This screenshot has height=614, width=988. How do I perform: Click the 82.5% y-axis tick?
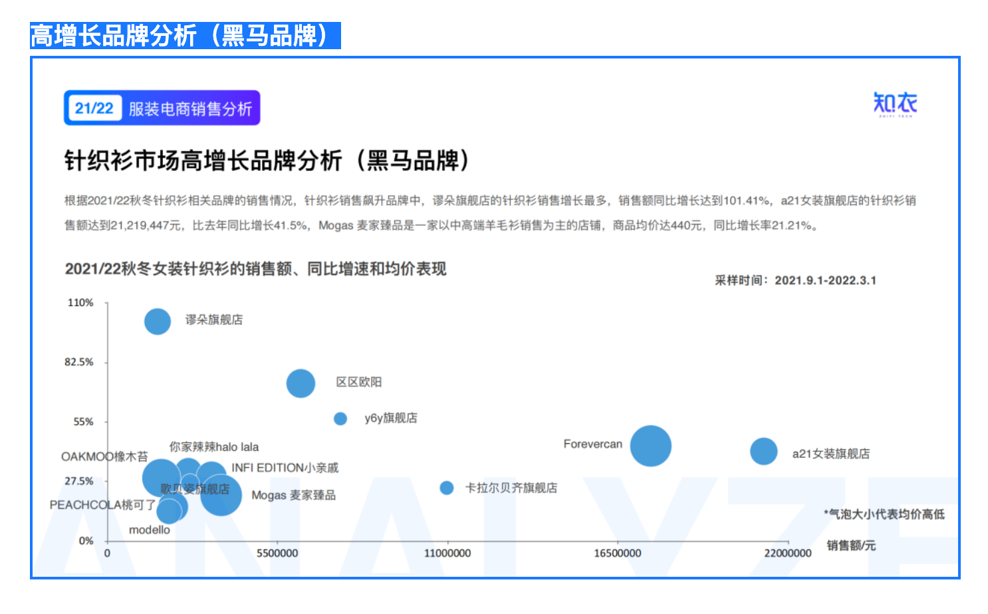(x=78, y=362)
